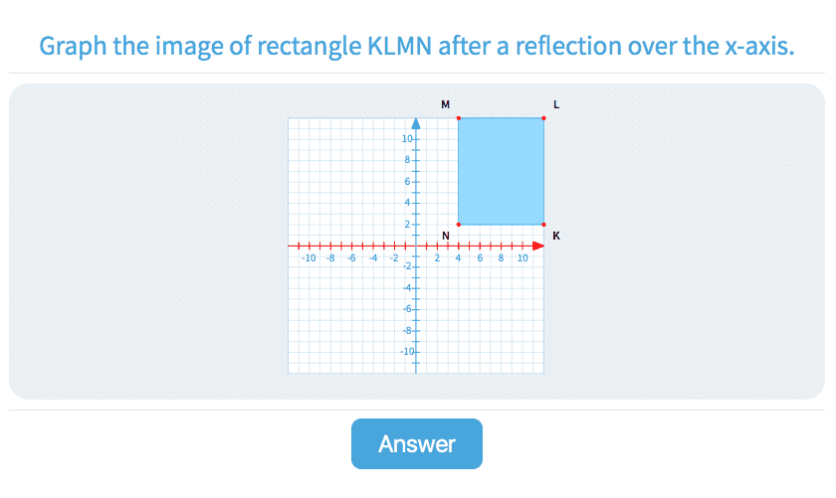The width and height of the screenshot is (836, 498).
Task: Click the origin of the coordinate grid
Action: pyautogui.click(x=416, y=246)
